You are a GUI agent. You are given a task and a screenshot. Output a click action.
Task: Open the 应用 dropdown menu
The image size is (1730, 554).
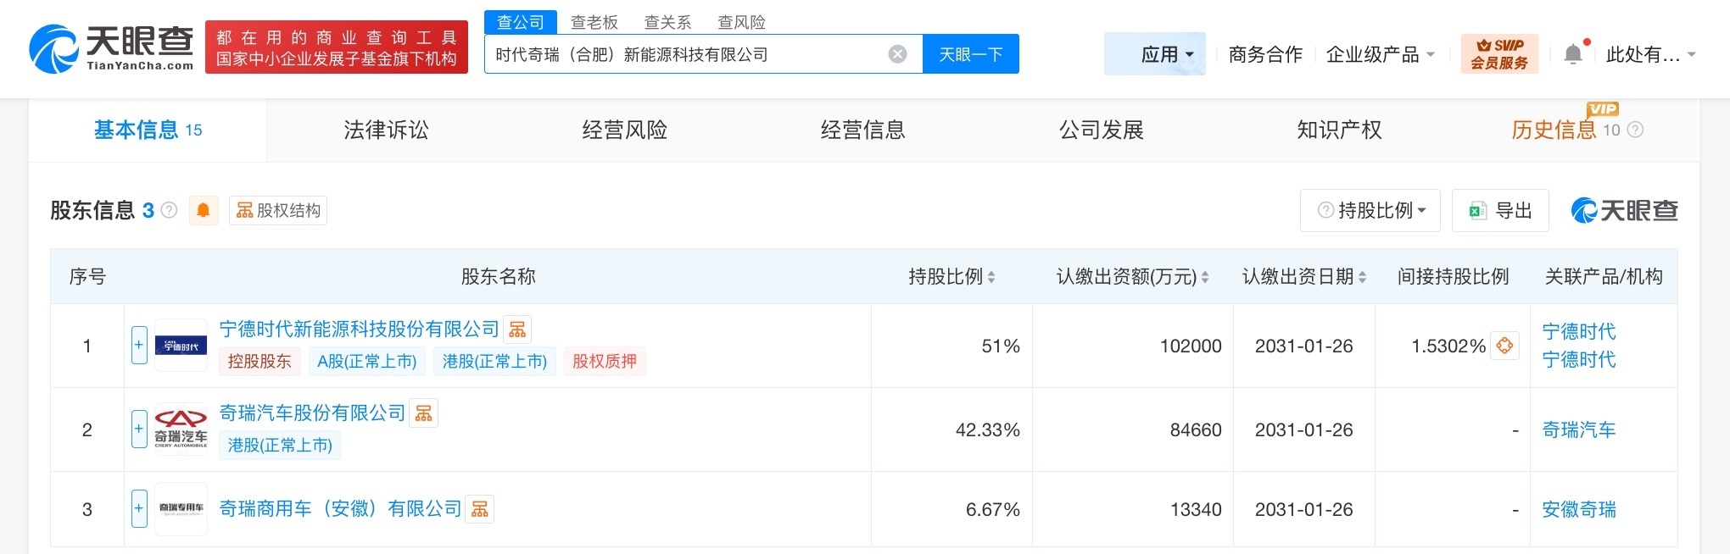pyautogui.click(x=1155, y=53)
